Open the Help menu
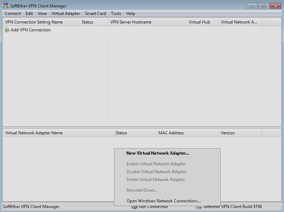Image resolution: width=284 pixels, height=212 pixels. 131,14
